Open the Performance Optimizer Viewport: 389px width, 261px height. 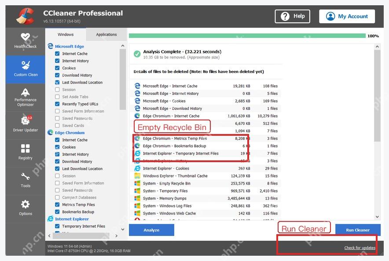26,97
